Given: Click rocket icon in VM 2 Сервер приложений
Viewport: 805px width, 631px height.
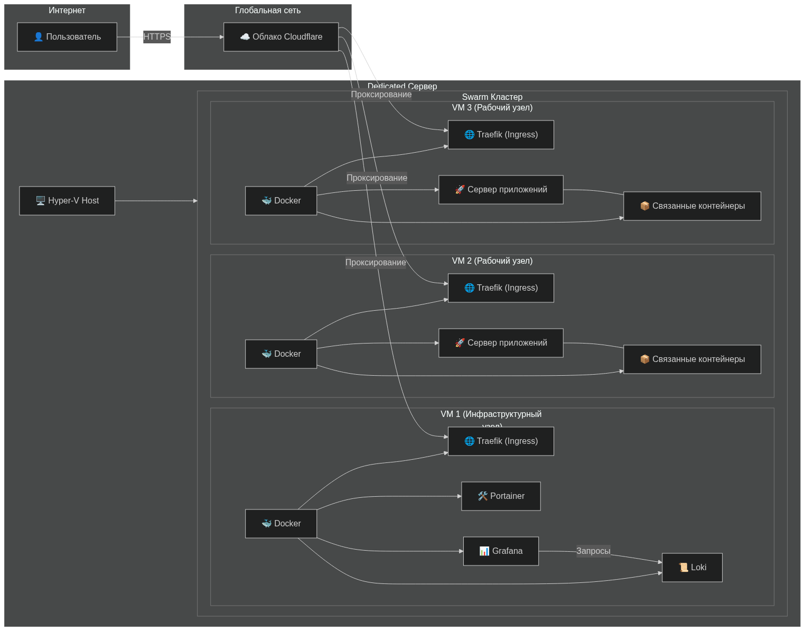Looking at the screenshot, I should [460, 343].
